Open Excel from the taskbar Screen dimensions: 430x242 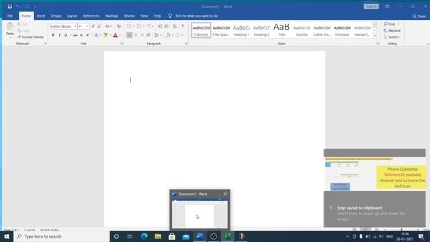point(228,236)
